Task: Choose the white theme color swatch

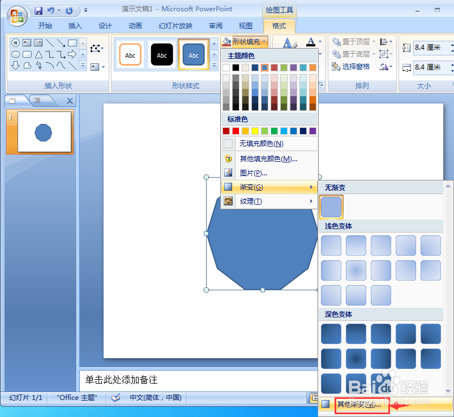Action: pyautogui.click(x=226, y=67)
